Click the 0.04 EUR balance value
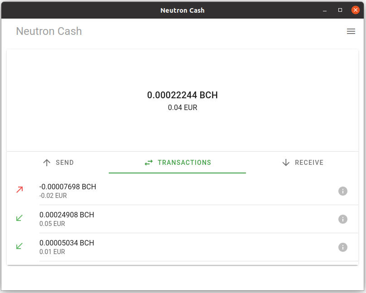 [x=183, y=107]
